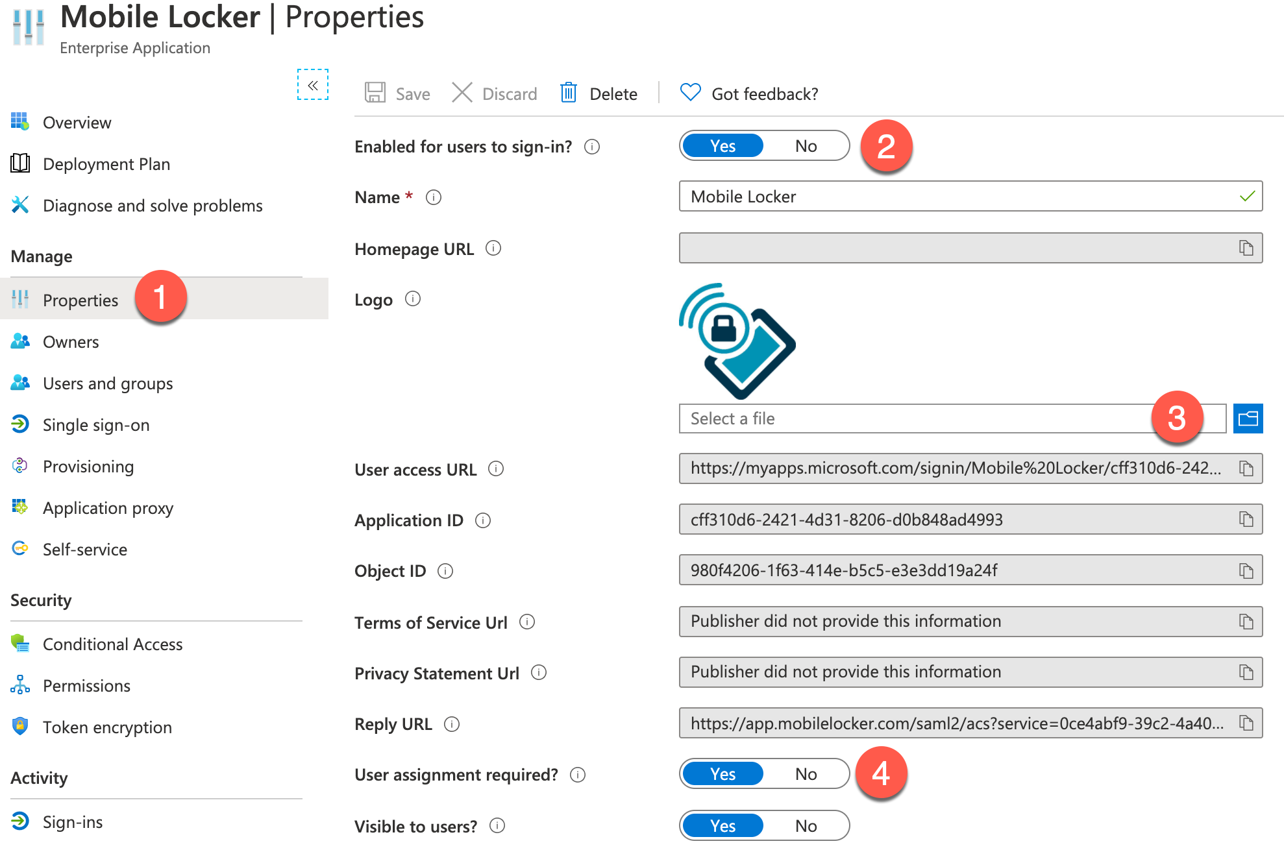Click the Homepage URL field
The width and height of the screenshot is (1284, 850).
[x=970, y=248]
